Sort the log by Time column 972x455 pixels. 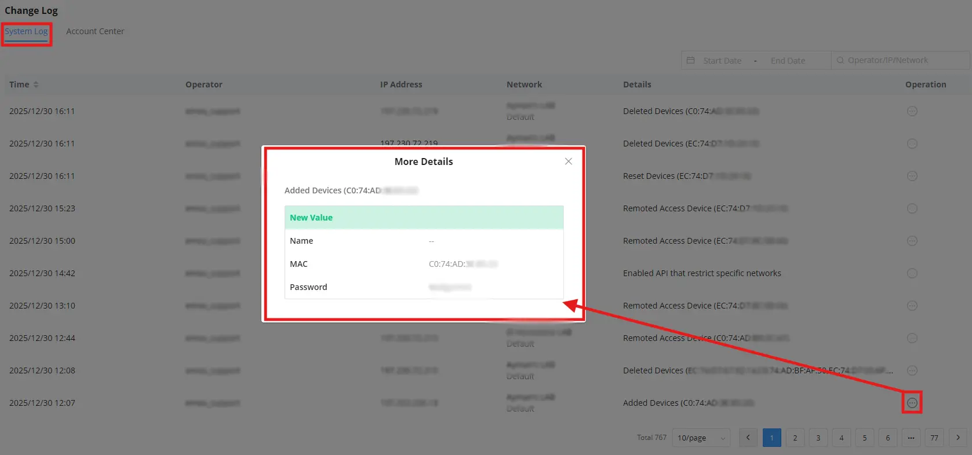point(24,85)
